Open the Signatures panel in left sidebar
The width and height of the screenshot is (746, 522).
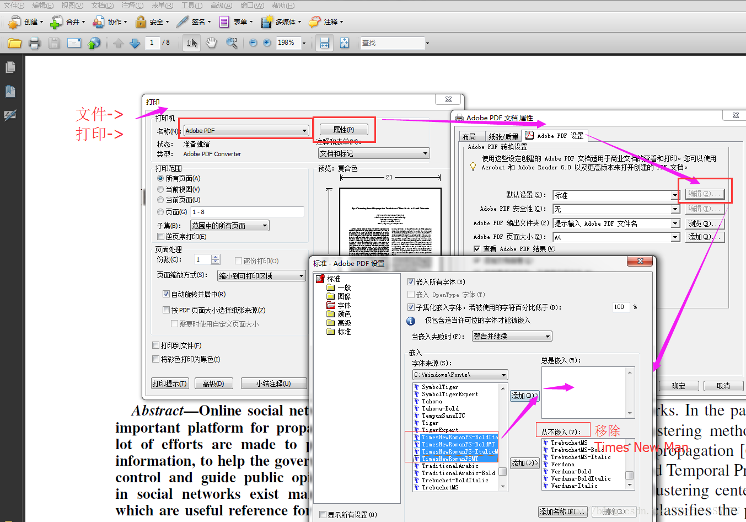10,115
